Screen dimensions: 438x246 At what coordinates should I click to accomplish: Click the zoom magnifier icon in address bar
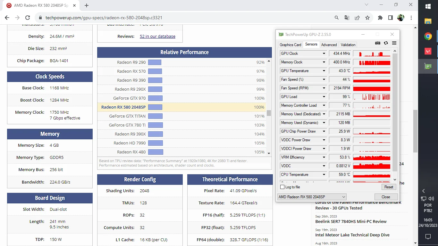[x=337, y=18]
